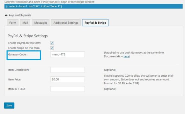This screenshot has width=185, height=114.
Task: Click the Gateway Code label
Action: point(17,54)
